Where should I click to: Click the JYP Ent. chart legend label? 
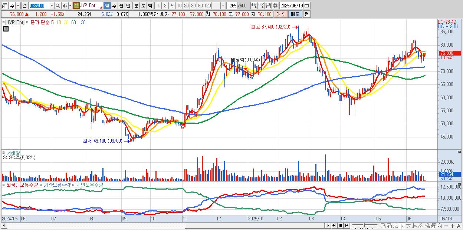(x=15, y=22)
